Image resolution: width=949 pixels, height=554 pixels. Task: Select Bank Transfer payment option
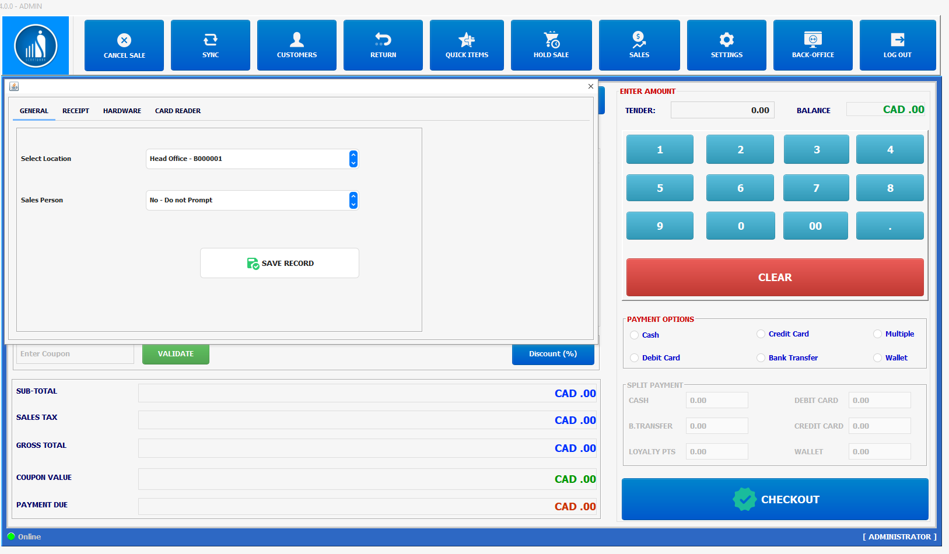pos(761,358)
